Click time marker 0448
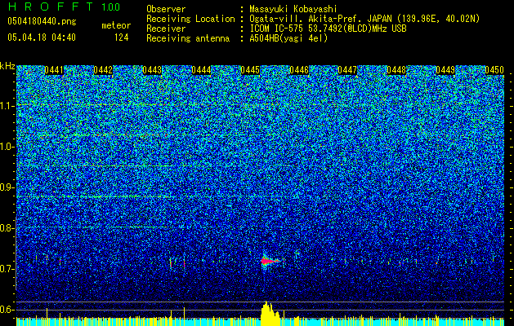The width and height of the screenshot is (514, 326). pos(396,70)
